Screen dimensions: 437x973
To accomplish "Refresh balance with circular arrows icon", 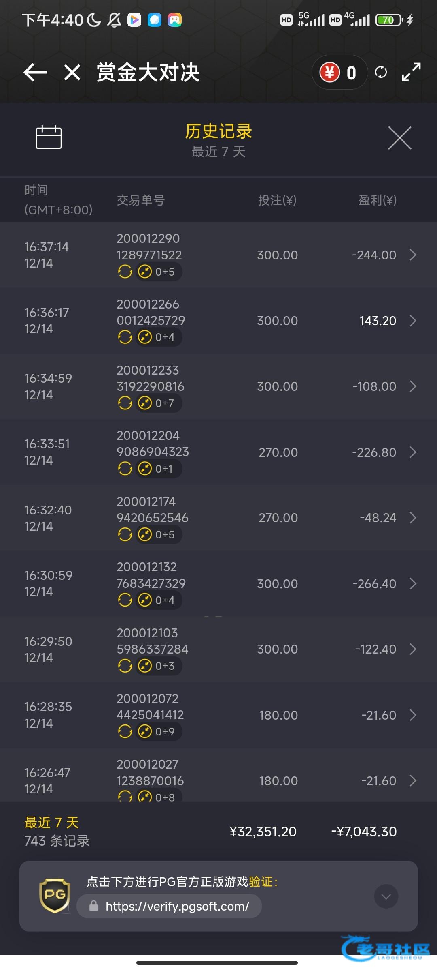I will coord(381,73).
